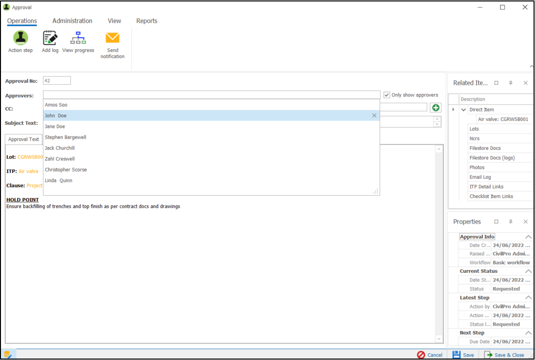Maximize the Related Items panel
Image resolution: width=535 pixels, height=360 pixels.
(496, 83)
